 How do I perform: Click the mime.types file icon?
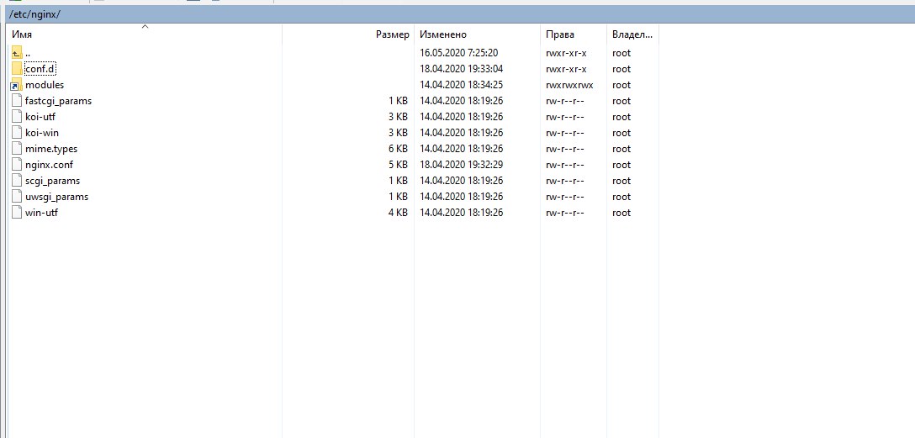tap(17, 148)
